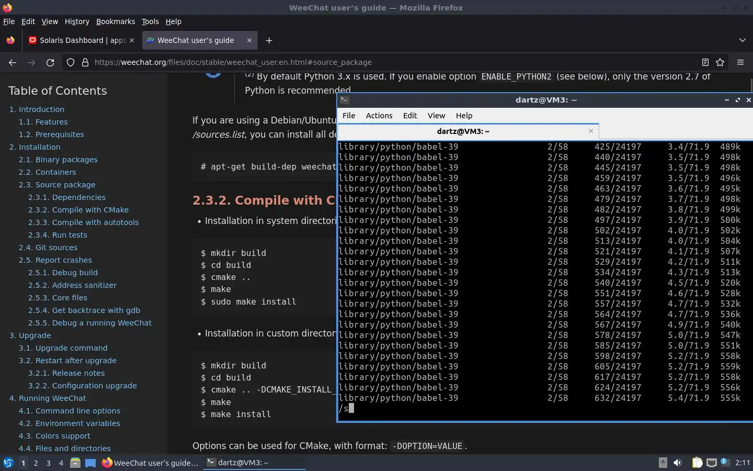Open file manager from taskbar panel
Screen dimensions: 753x471
coord(75,463)
